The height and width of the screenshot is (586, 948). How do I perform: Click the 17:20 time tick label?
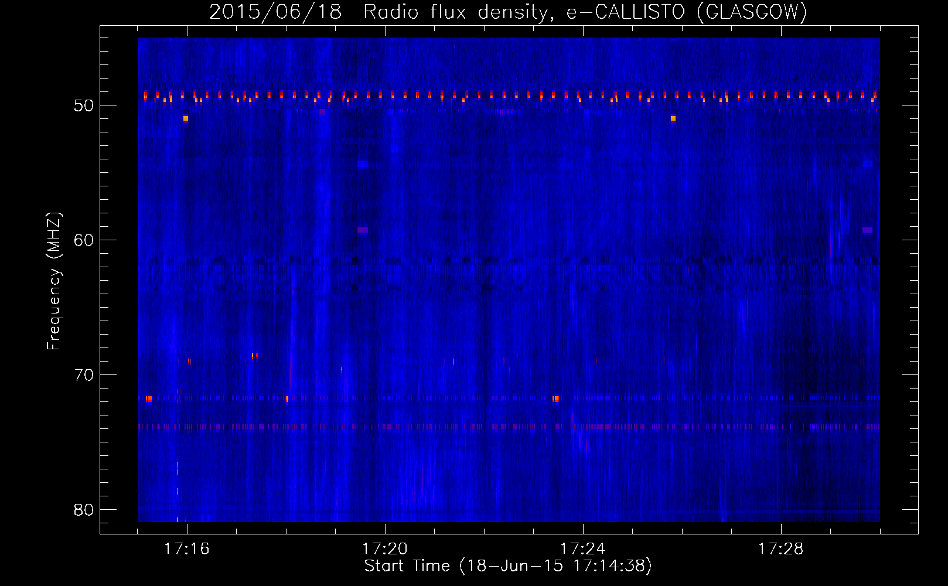tap(384, 549)
